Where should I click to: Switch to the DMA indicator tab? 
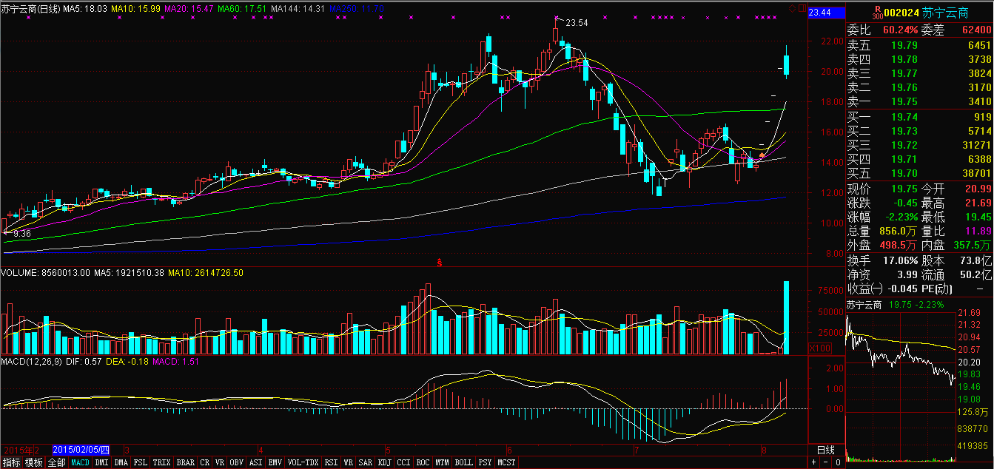coord(121,462)
